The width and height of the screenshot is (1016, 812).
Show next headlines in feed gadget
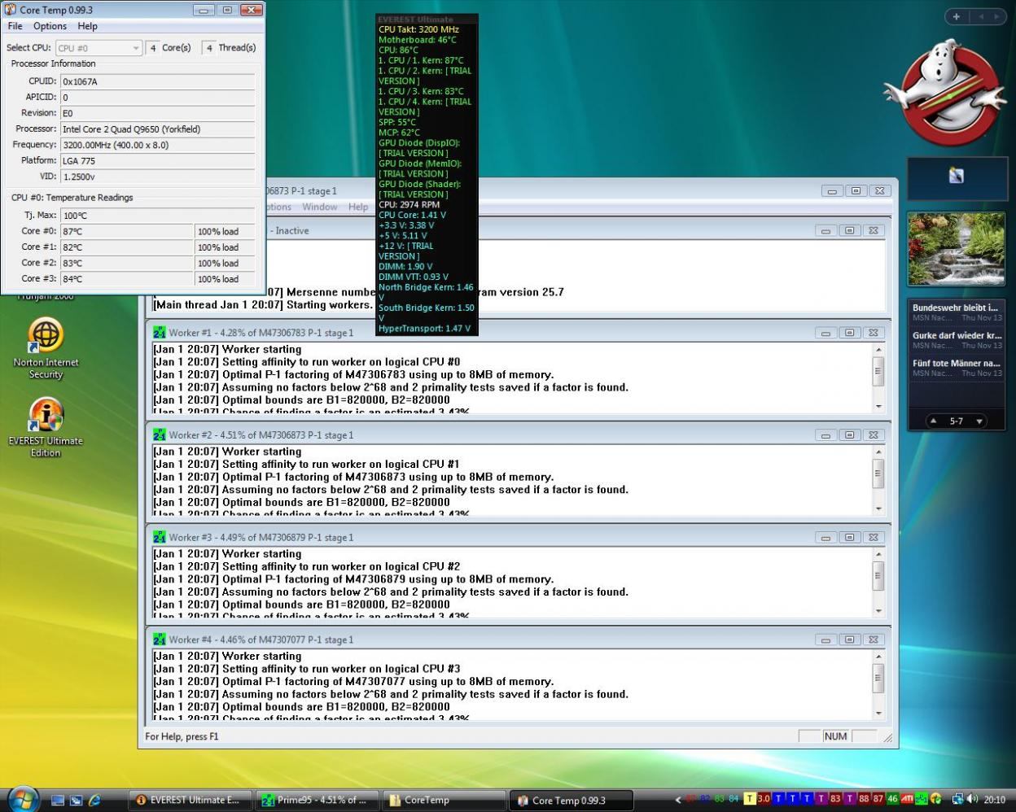979,421
